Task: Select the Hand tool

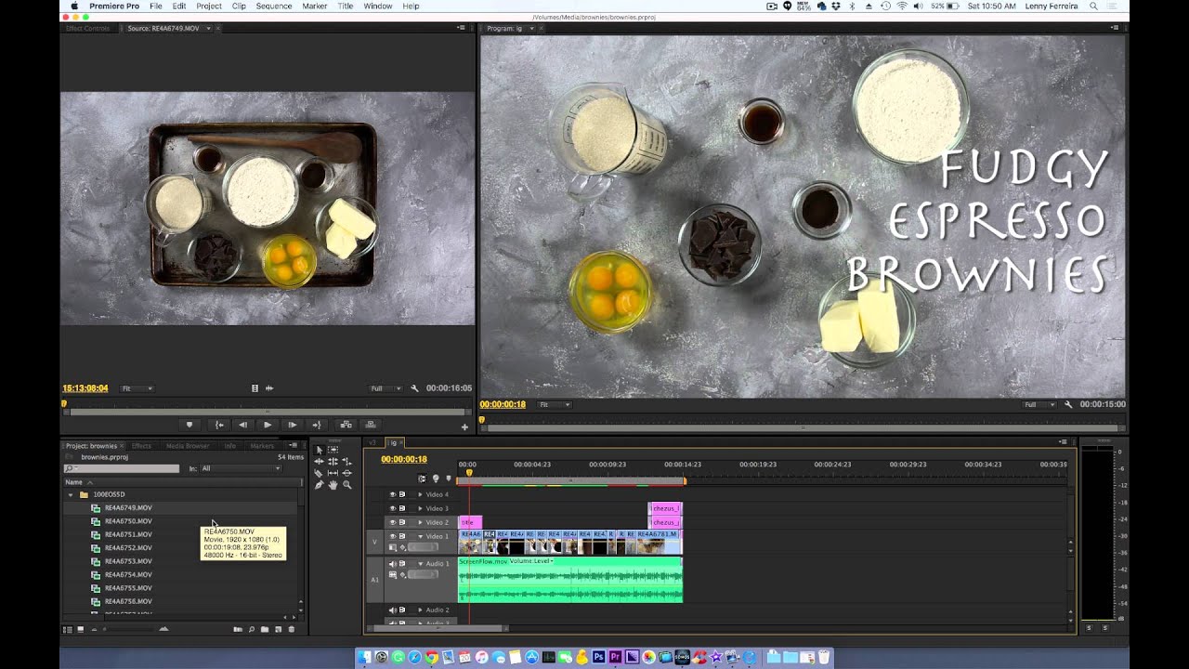Action: 333,485
